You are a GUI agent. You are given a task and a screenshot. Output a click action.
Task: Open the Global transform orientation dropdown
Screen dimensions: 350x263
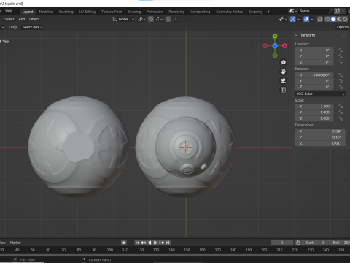[123, 19]
